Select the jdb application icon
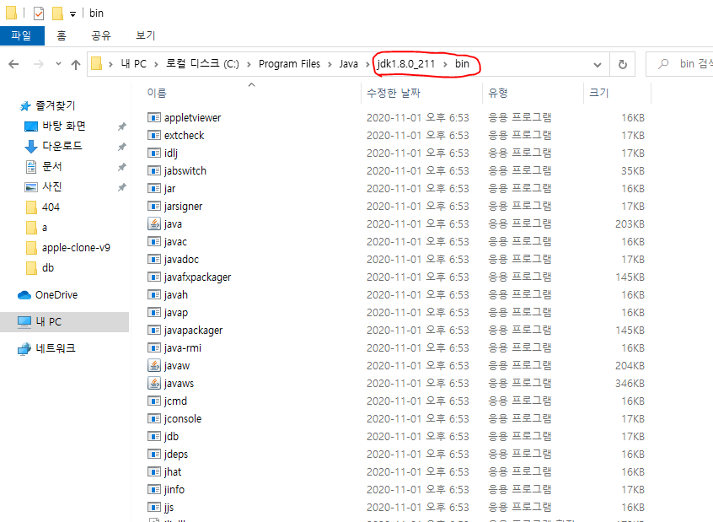This screenshot has height=522, width=713. coord(154,437)
